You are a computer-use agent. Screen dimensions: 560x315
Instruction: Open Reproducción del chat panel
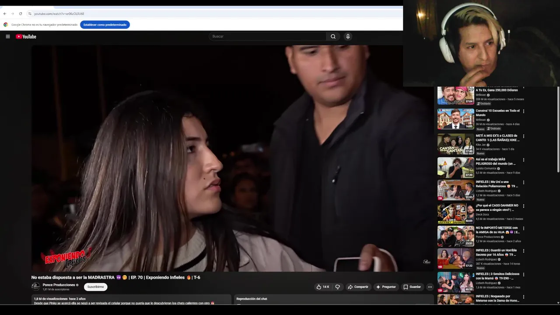click(334, 300)
